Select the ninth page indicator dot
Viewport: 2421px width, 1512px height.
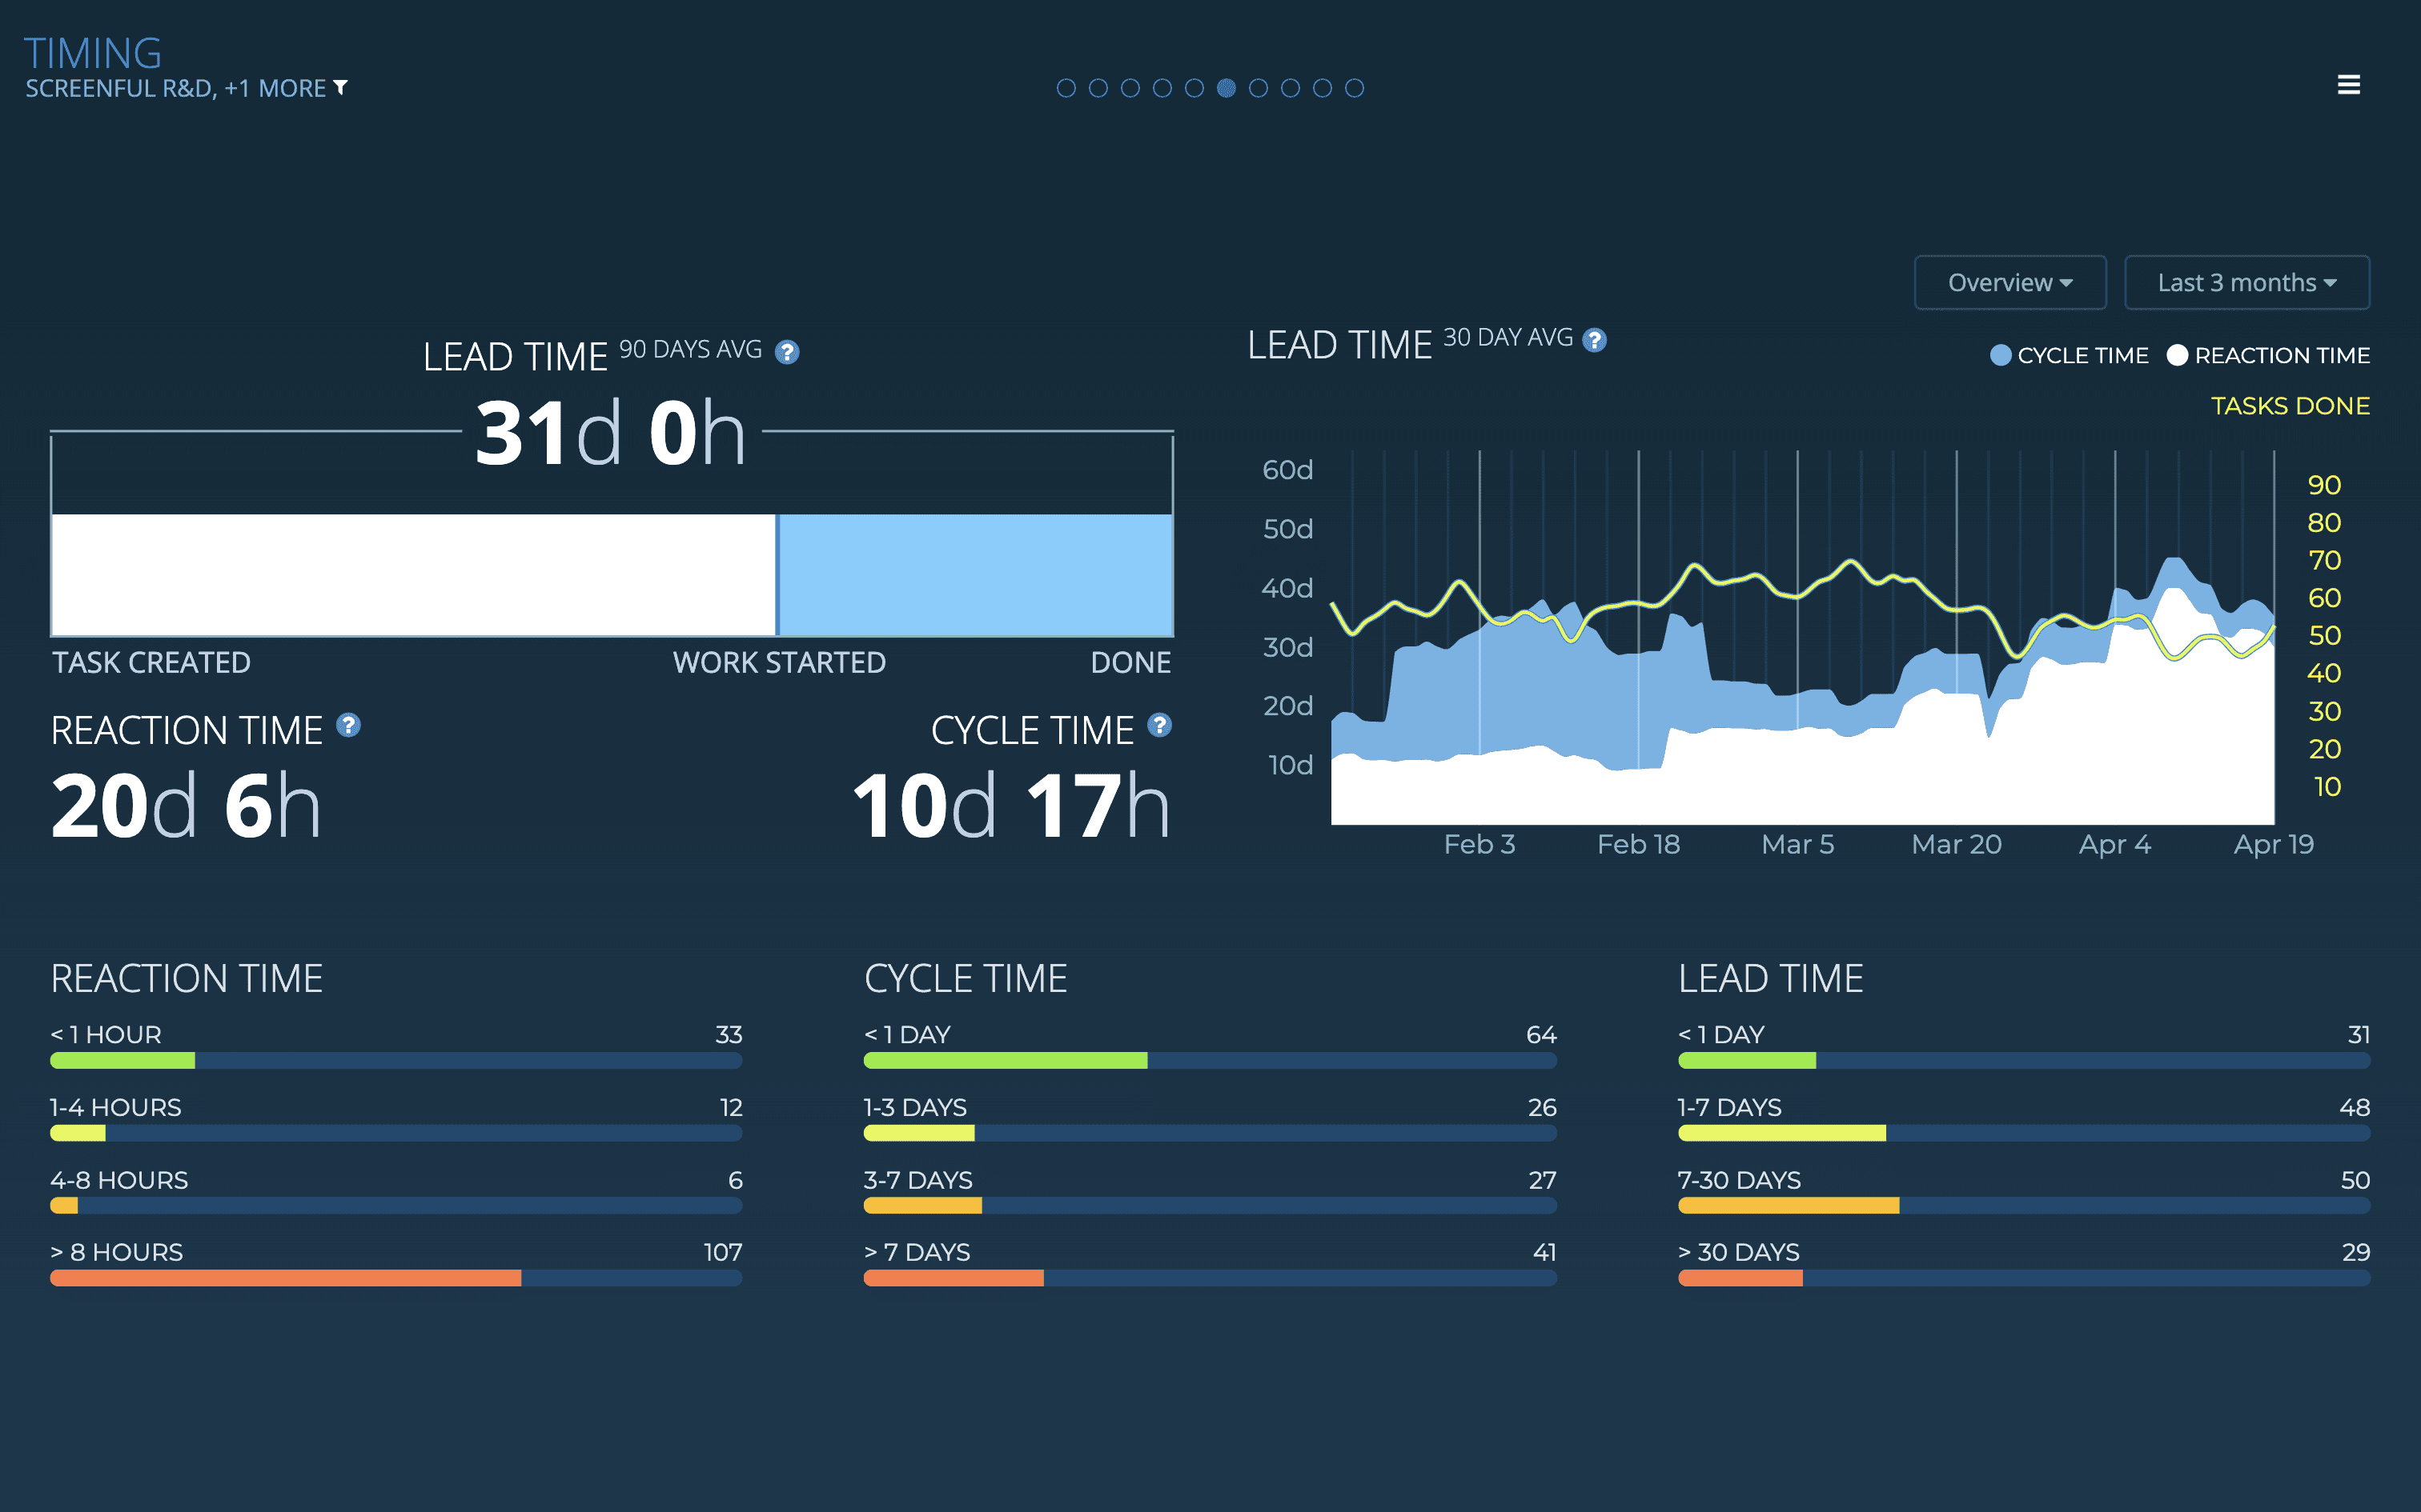tap(1323, 88)
